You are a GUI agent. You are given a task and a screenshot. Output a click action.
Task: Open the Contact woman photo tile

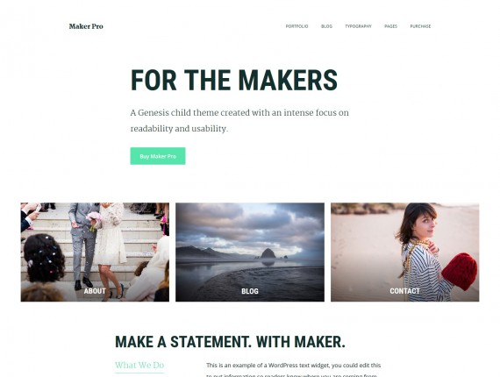(405, 253)
